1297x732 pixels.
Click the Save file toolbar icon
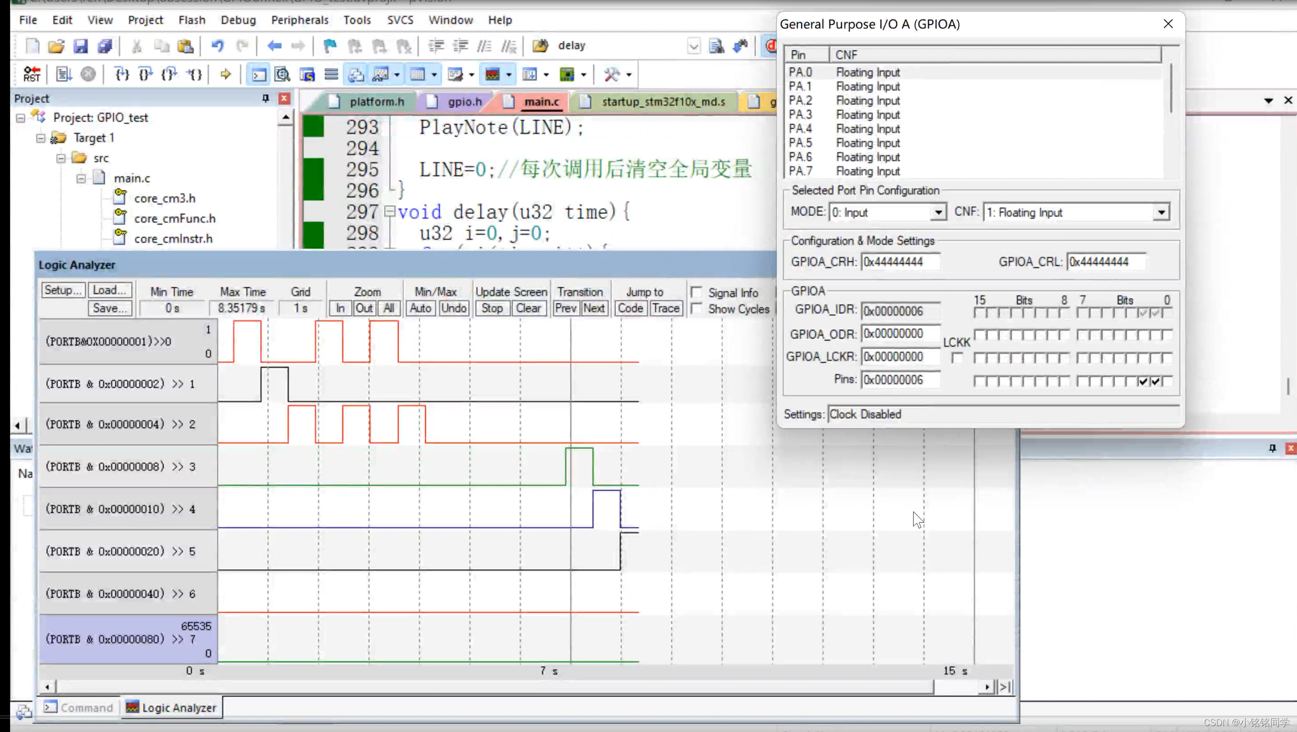tap(81, 47)
